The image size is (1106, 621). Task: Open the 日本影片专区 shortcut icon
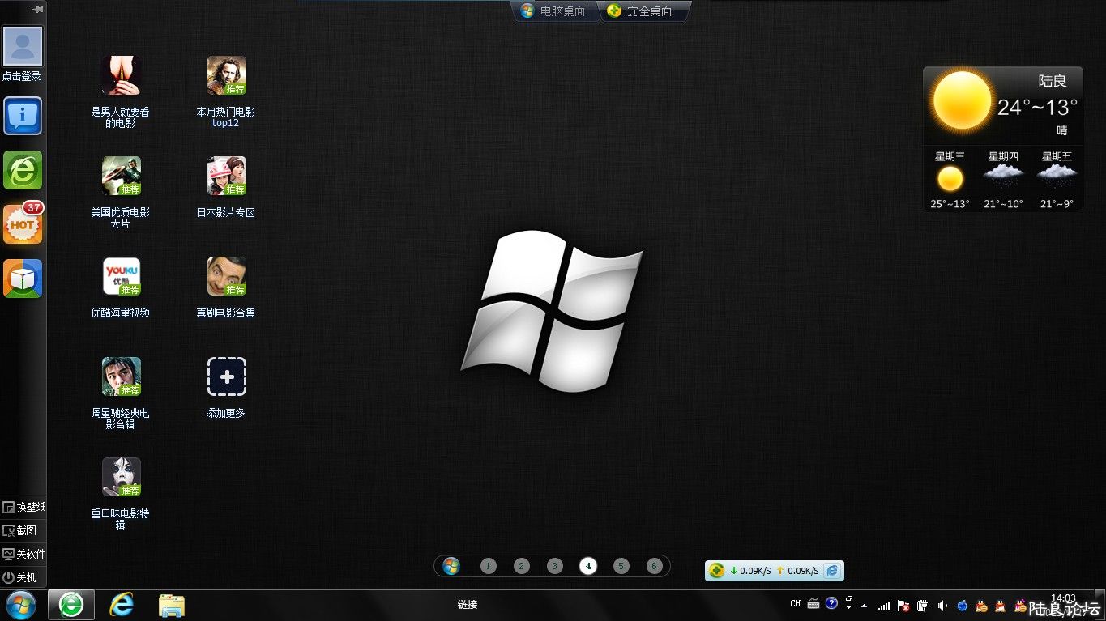coord(226,177)
